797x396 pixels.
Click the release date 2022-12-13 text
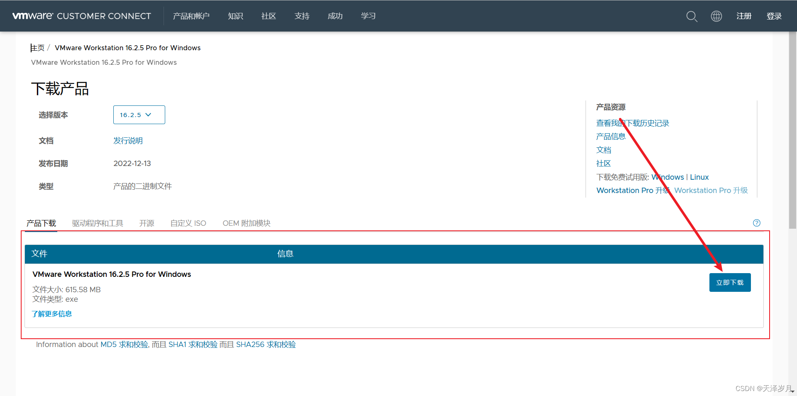[132, 164]
